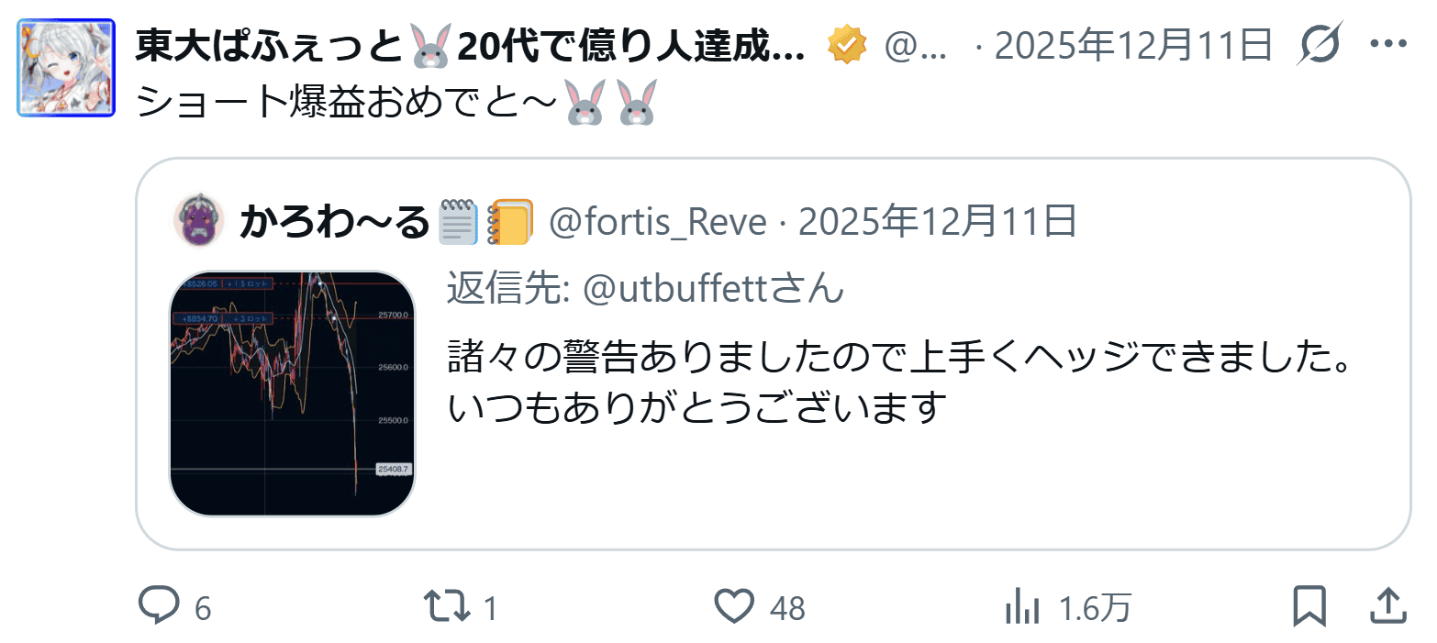Click the 1.6万 view count

[1096, 607]
